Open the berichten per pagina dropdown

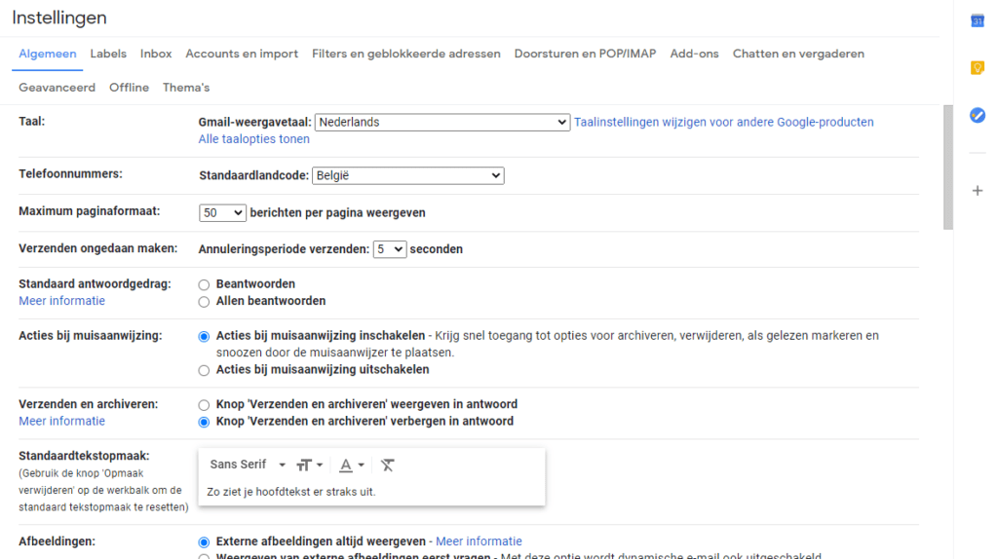click(222, 213)
